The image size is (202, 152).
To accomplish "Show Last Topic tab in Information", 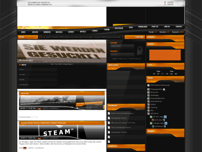I will click(111, 109).
